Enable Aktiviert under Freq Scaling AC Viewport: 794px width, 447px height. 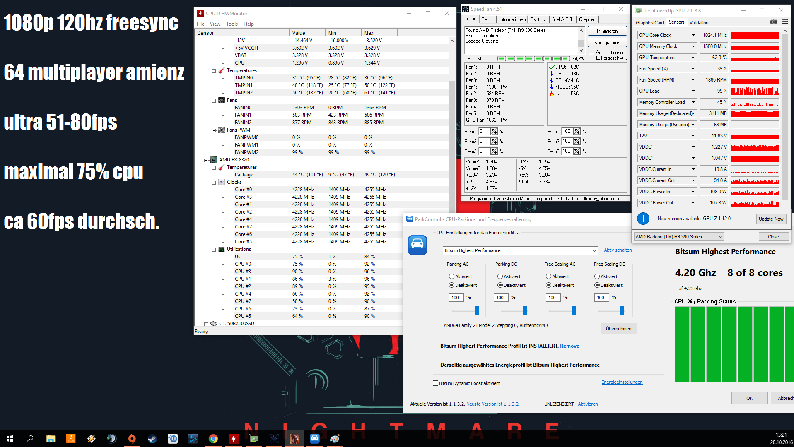tap(548, 276)
